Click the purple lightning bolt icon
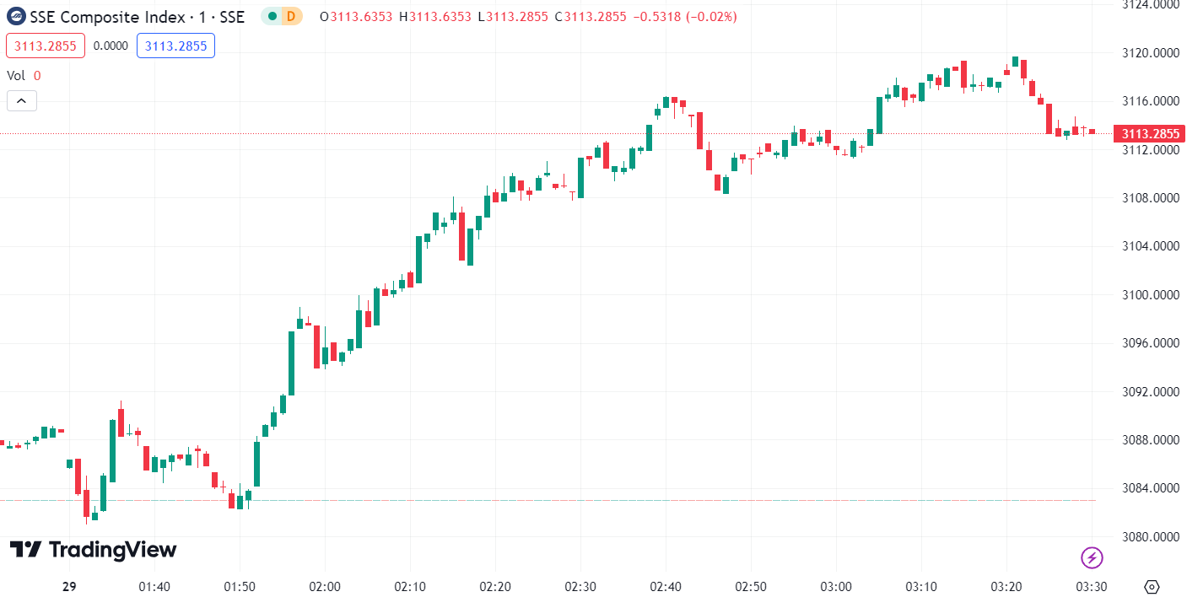The width and height of the screenshot is (1187, 597). (1093, 557)
